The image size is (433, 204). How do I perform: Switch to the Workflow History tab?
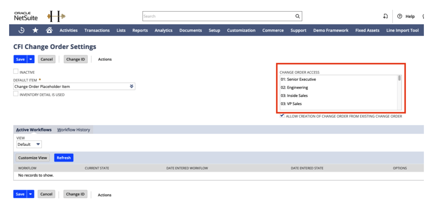[74, 130]
